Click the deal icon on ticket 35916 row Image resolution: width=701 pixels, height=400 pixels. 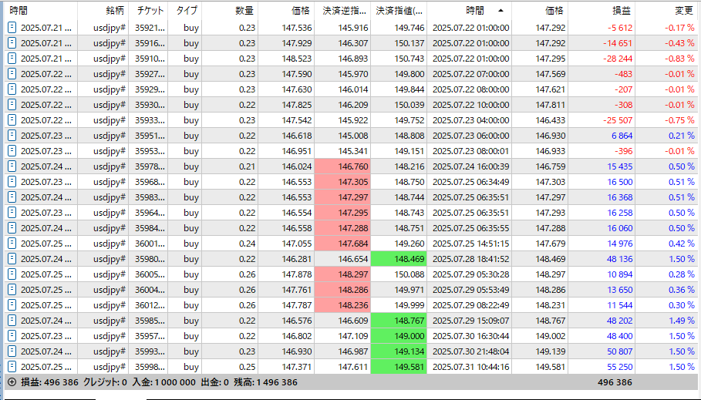12,43
